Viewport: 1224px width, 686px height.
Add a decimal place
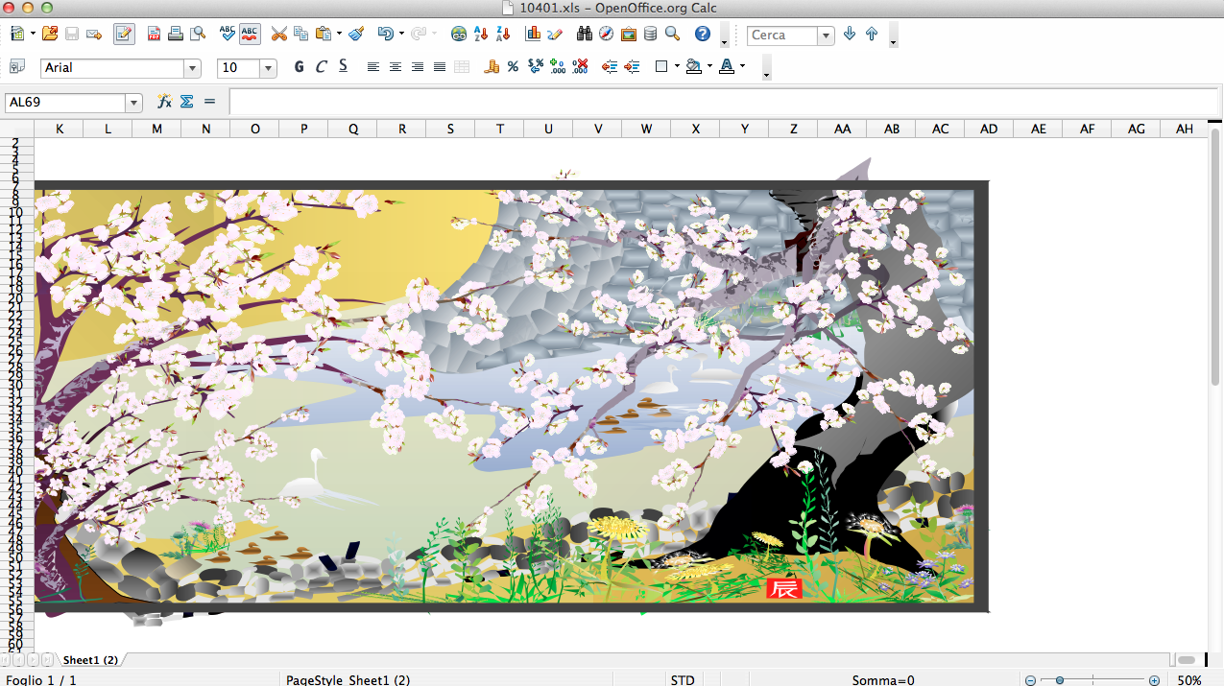coord(558,67)
